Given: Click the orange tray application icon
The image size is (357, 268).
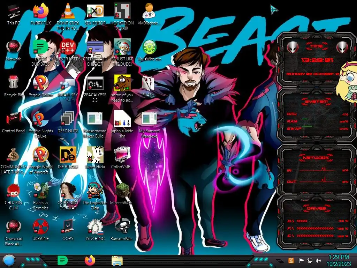Looking at the screenshot, I should 291,260.
